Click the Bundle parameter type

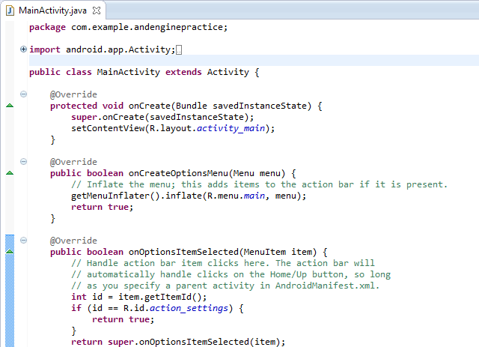pyautogui.click(x=192, y=106)
